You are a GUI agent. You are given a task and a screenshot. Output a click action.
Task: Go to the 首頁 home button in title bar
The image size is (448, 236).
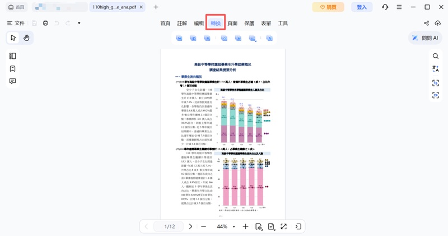point(17,7)
